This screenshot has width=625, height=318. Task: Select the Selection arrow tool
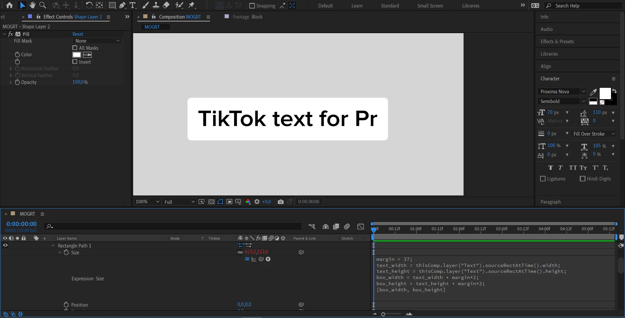[x=22, y=5]
